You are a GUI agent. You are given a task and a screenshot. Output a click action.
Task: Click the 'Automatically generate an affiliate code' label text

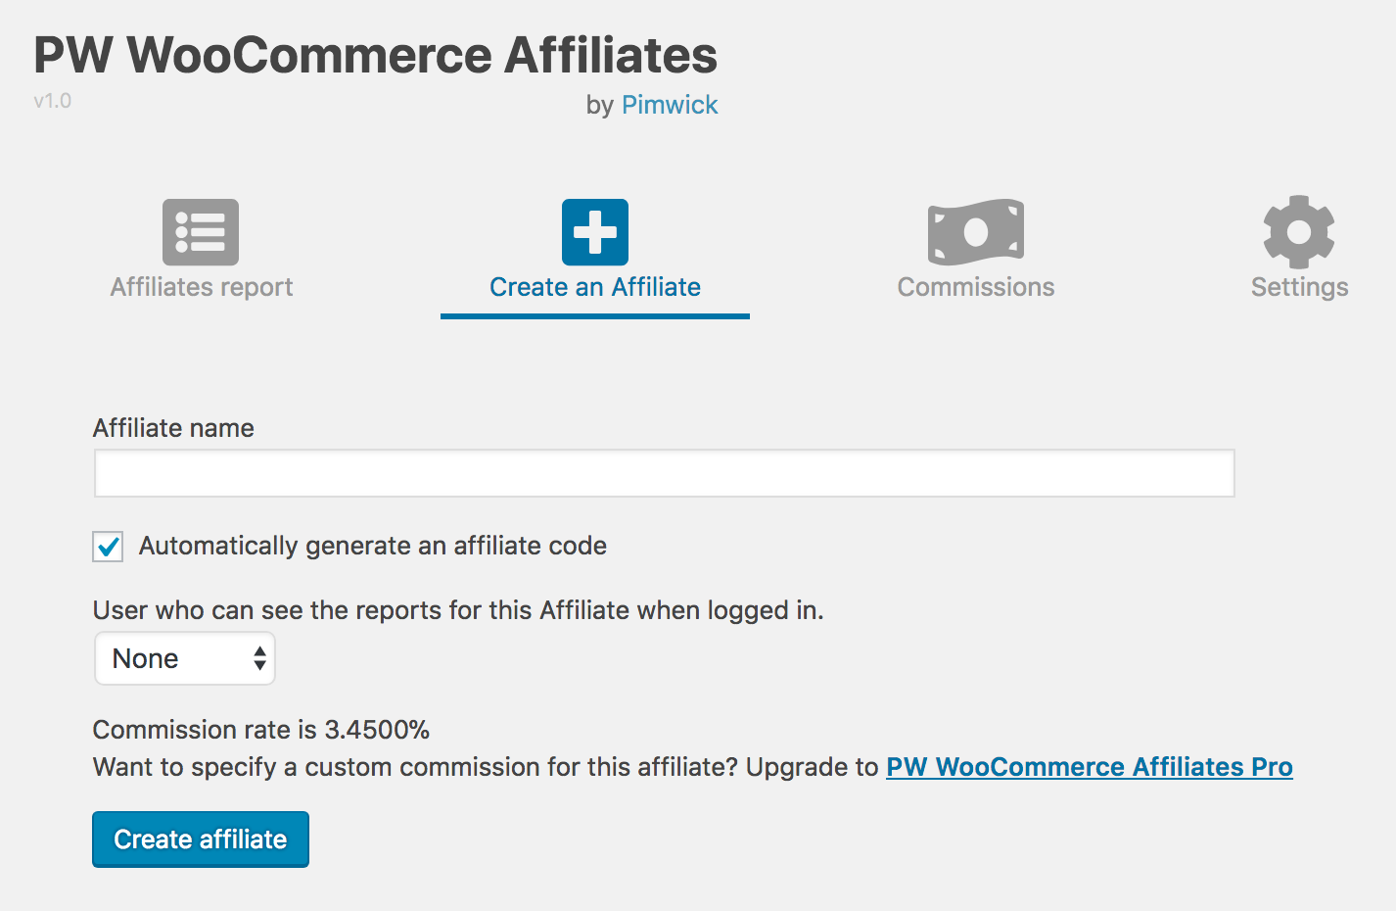tap(372, 546)
